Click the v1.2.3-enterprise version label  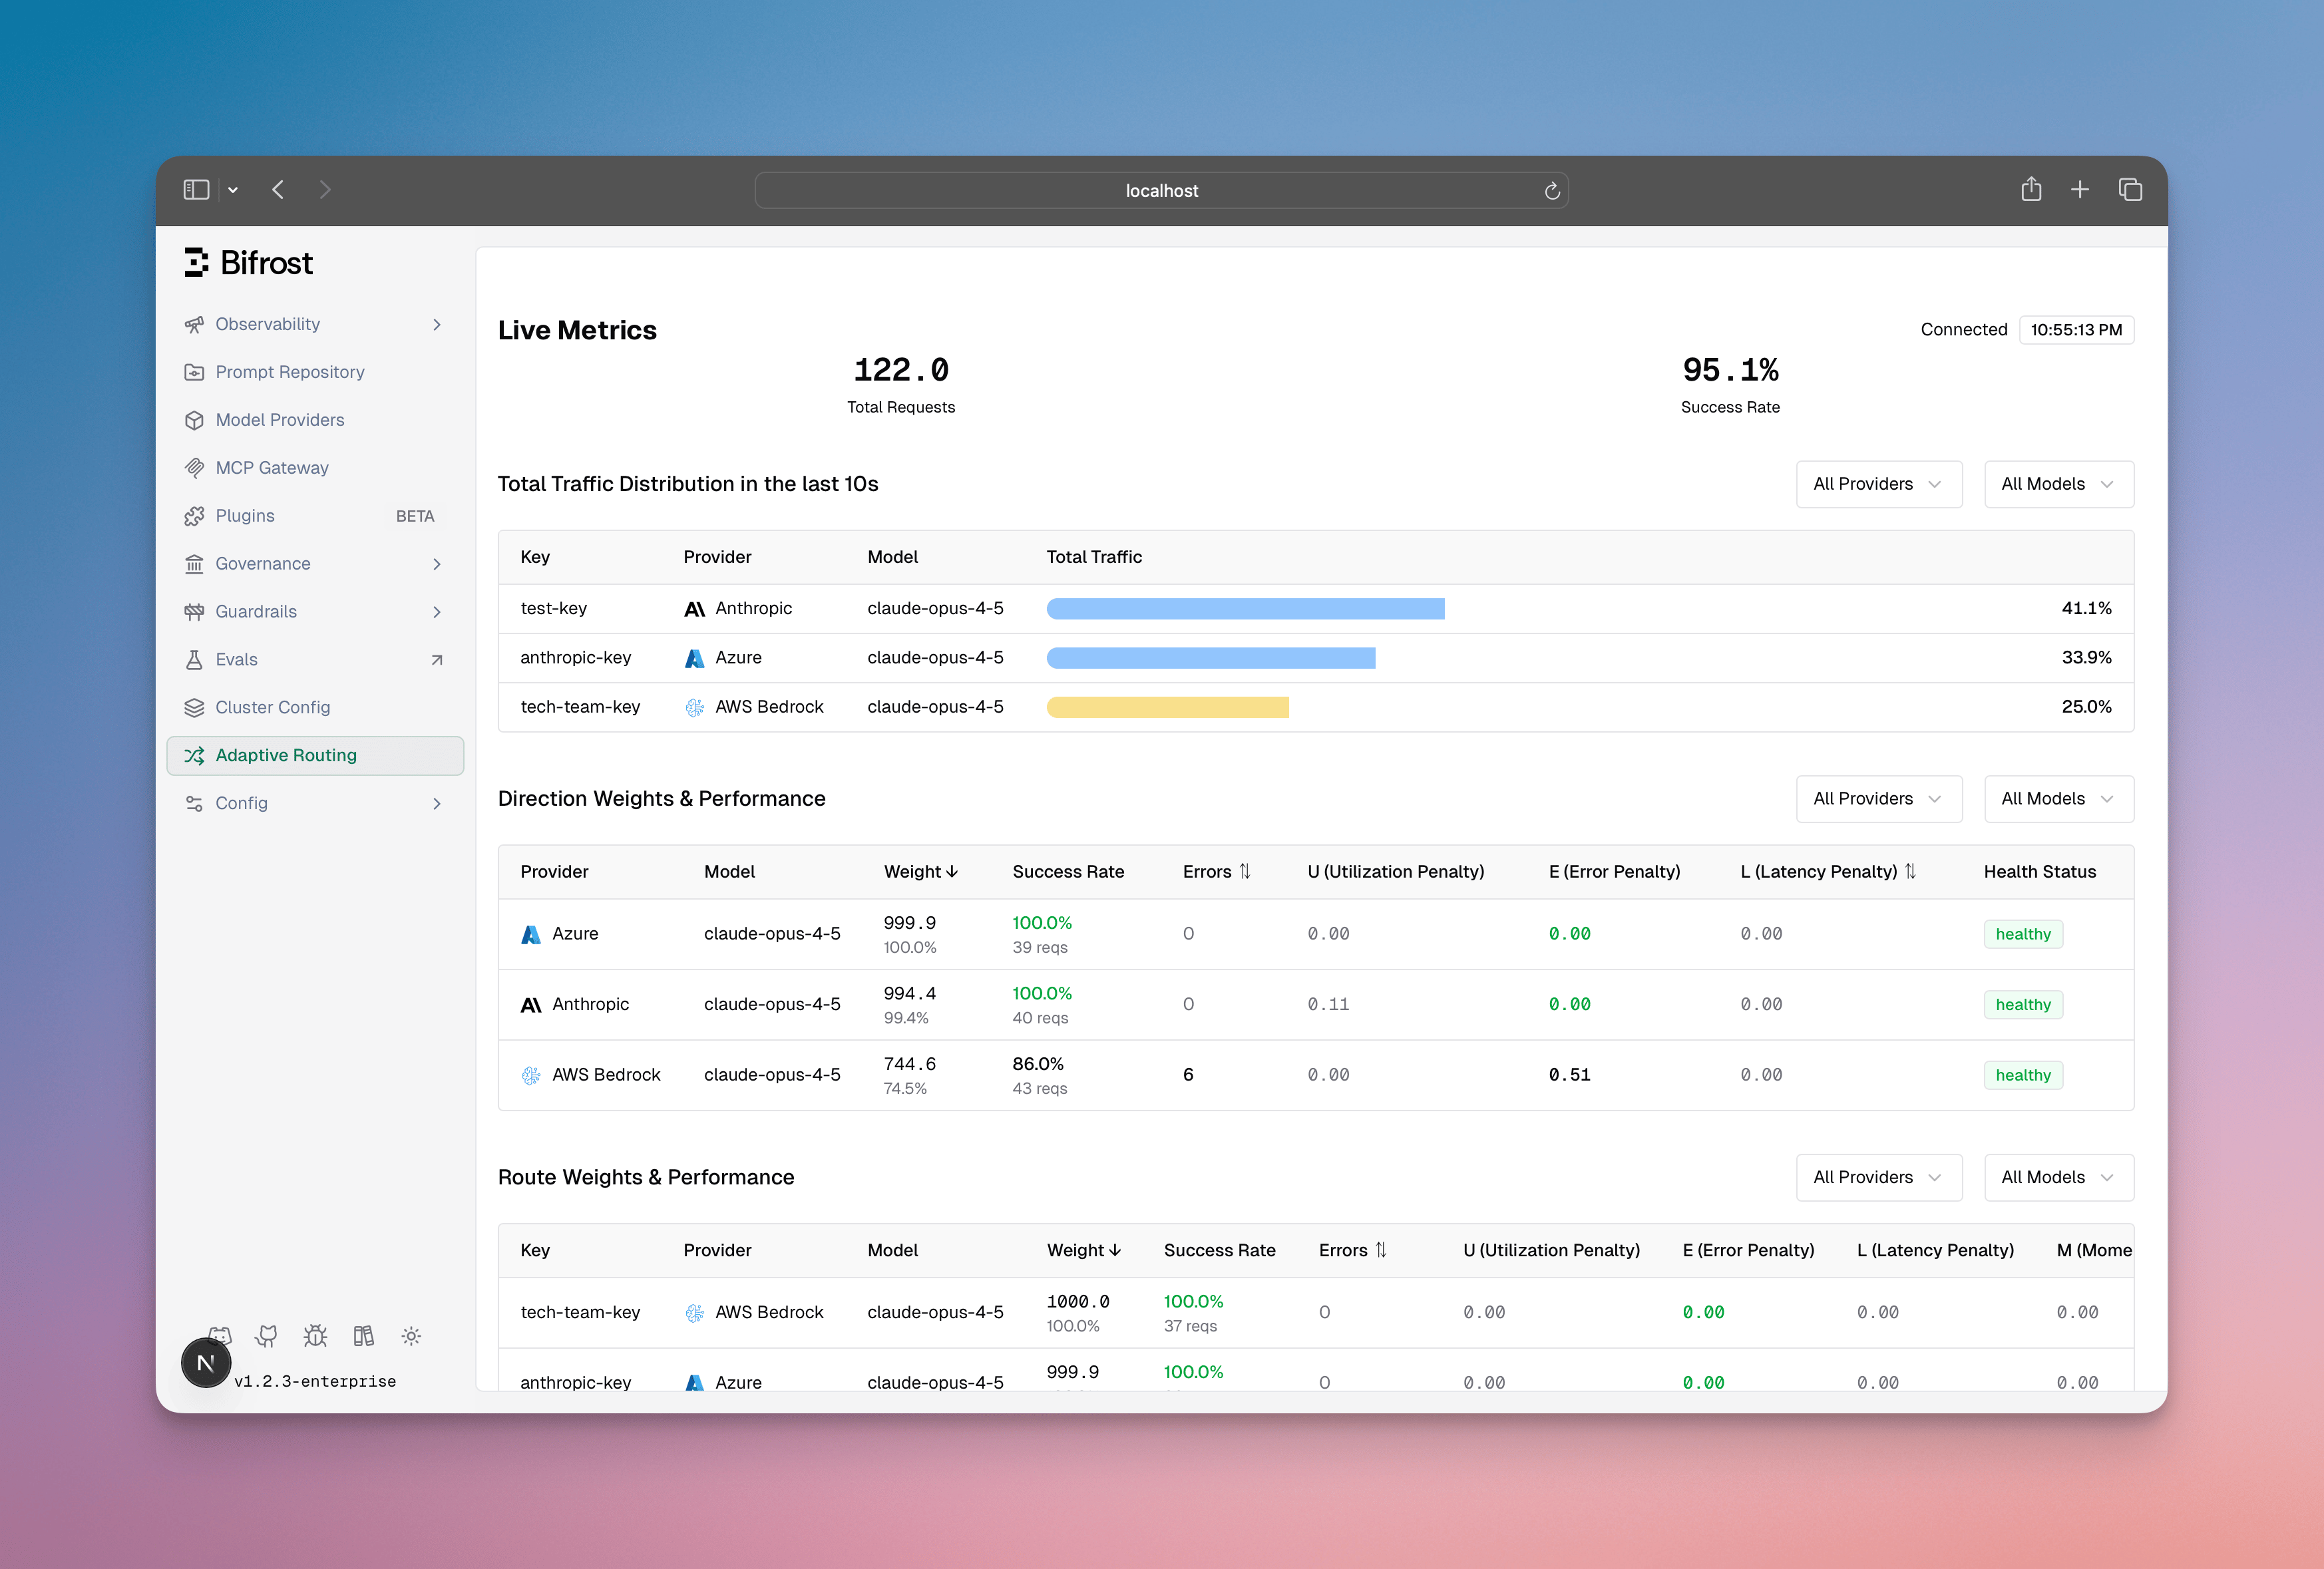pos(315,1382)
